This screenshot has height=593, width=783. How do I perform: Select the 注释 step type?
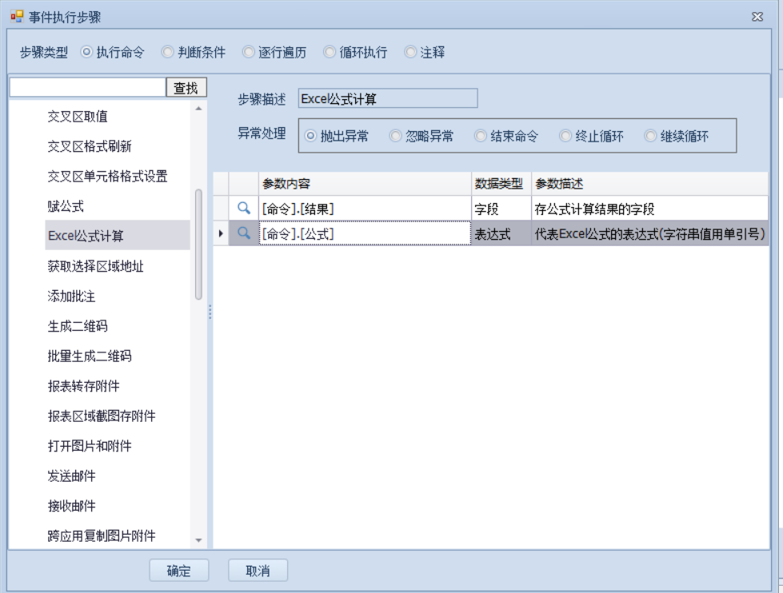411,52
